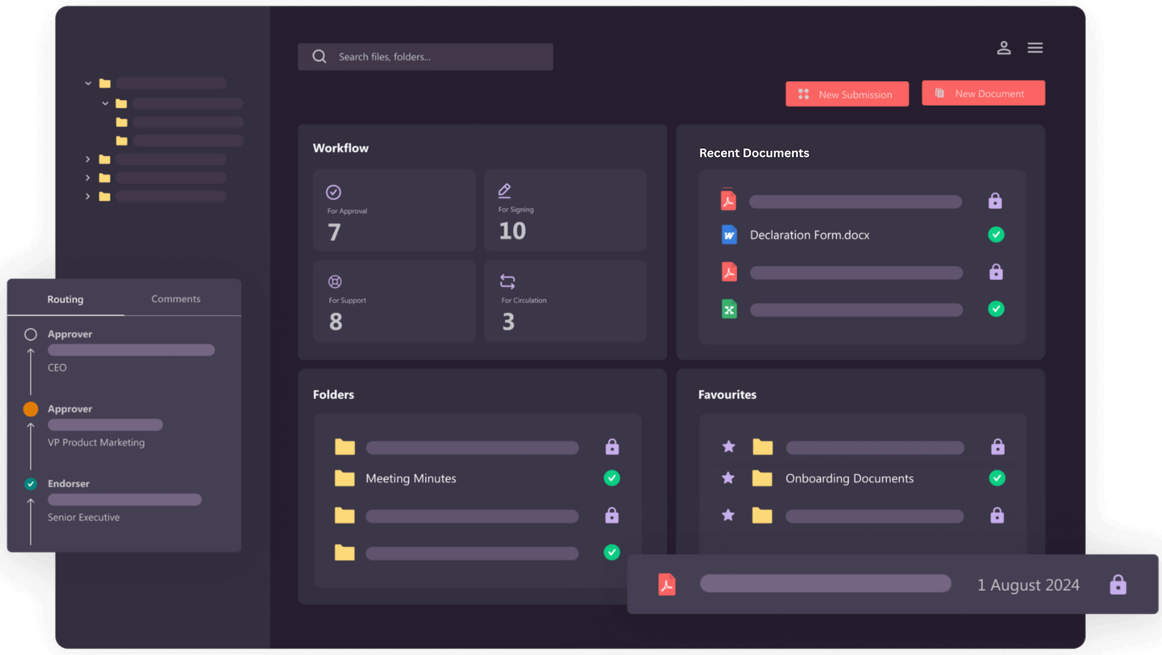Collapse the second nested folder chevron
1162x655 pixels.
click(x=105, y=103)
